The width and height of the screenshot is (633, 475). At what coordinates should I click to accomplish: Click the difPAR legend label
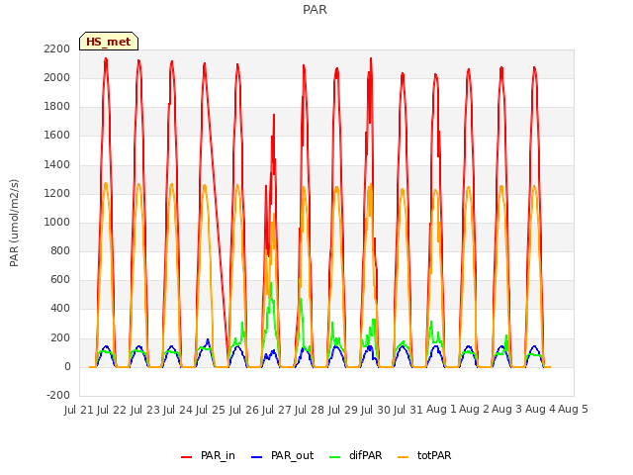365,455
